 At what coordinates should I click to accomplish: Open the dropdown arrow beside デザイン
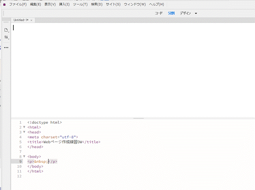[196, 13]
